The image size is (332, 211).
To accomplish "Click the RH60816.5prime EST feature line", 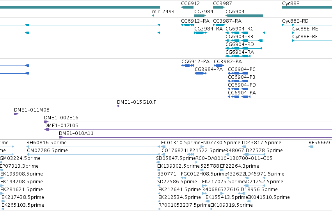I will pos(93,147).
